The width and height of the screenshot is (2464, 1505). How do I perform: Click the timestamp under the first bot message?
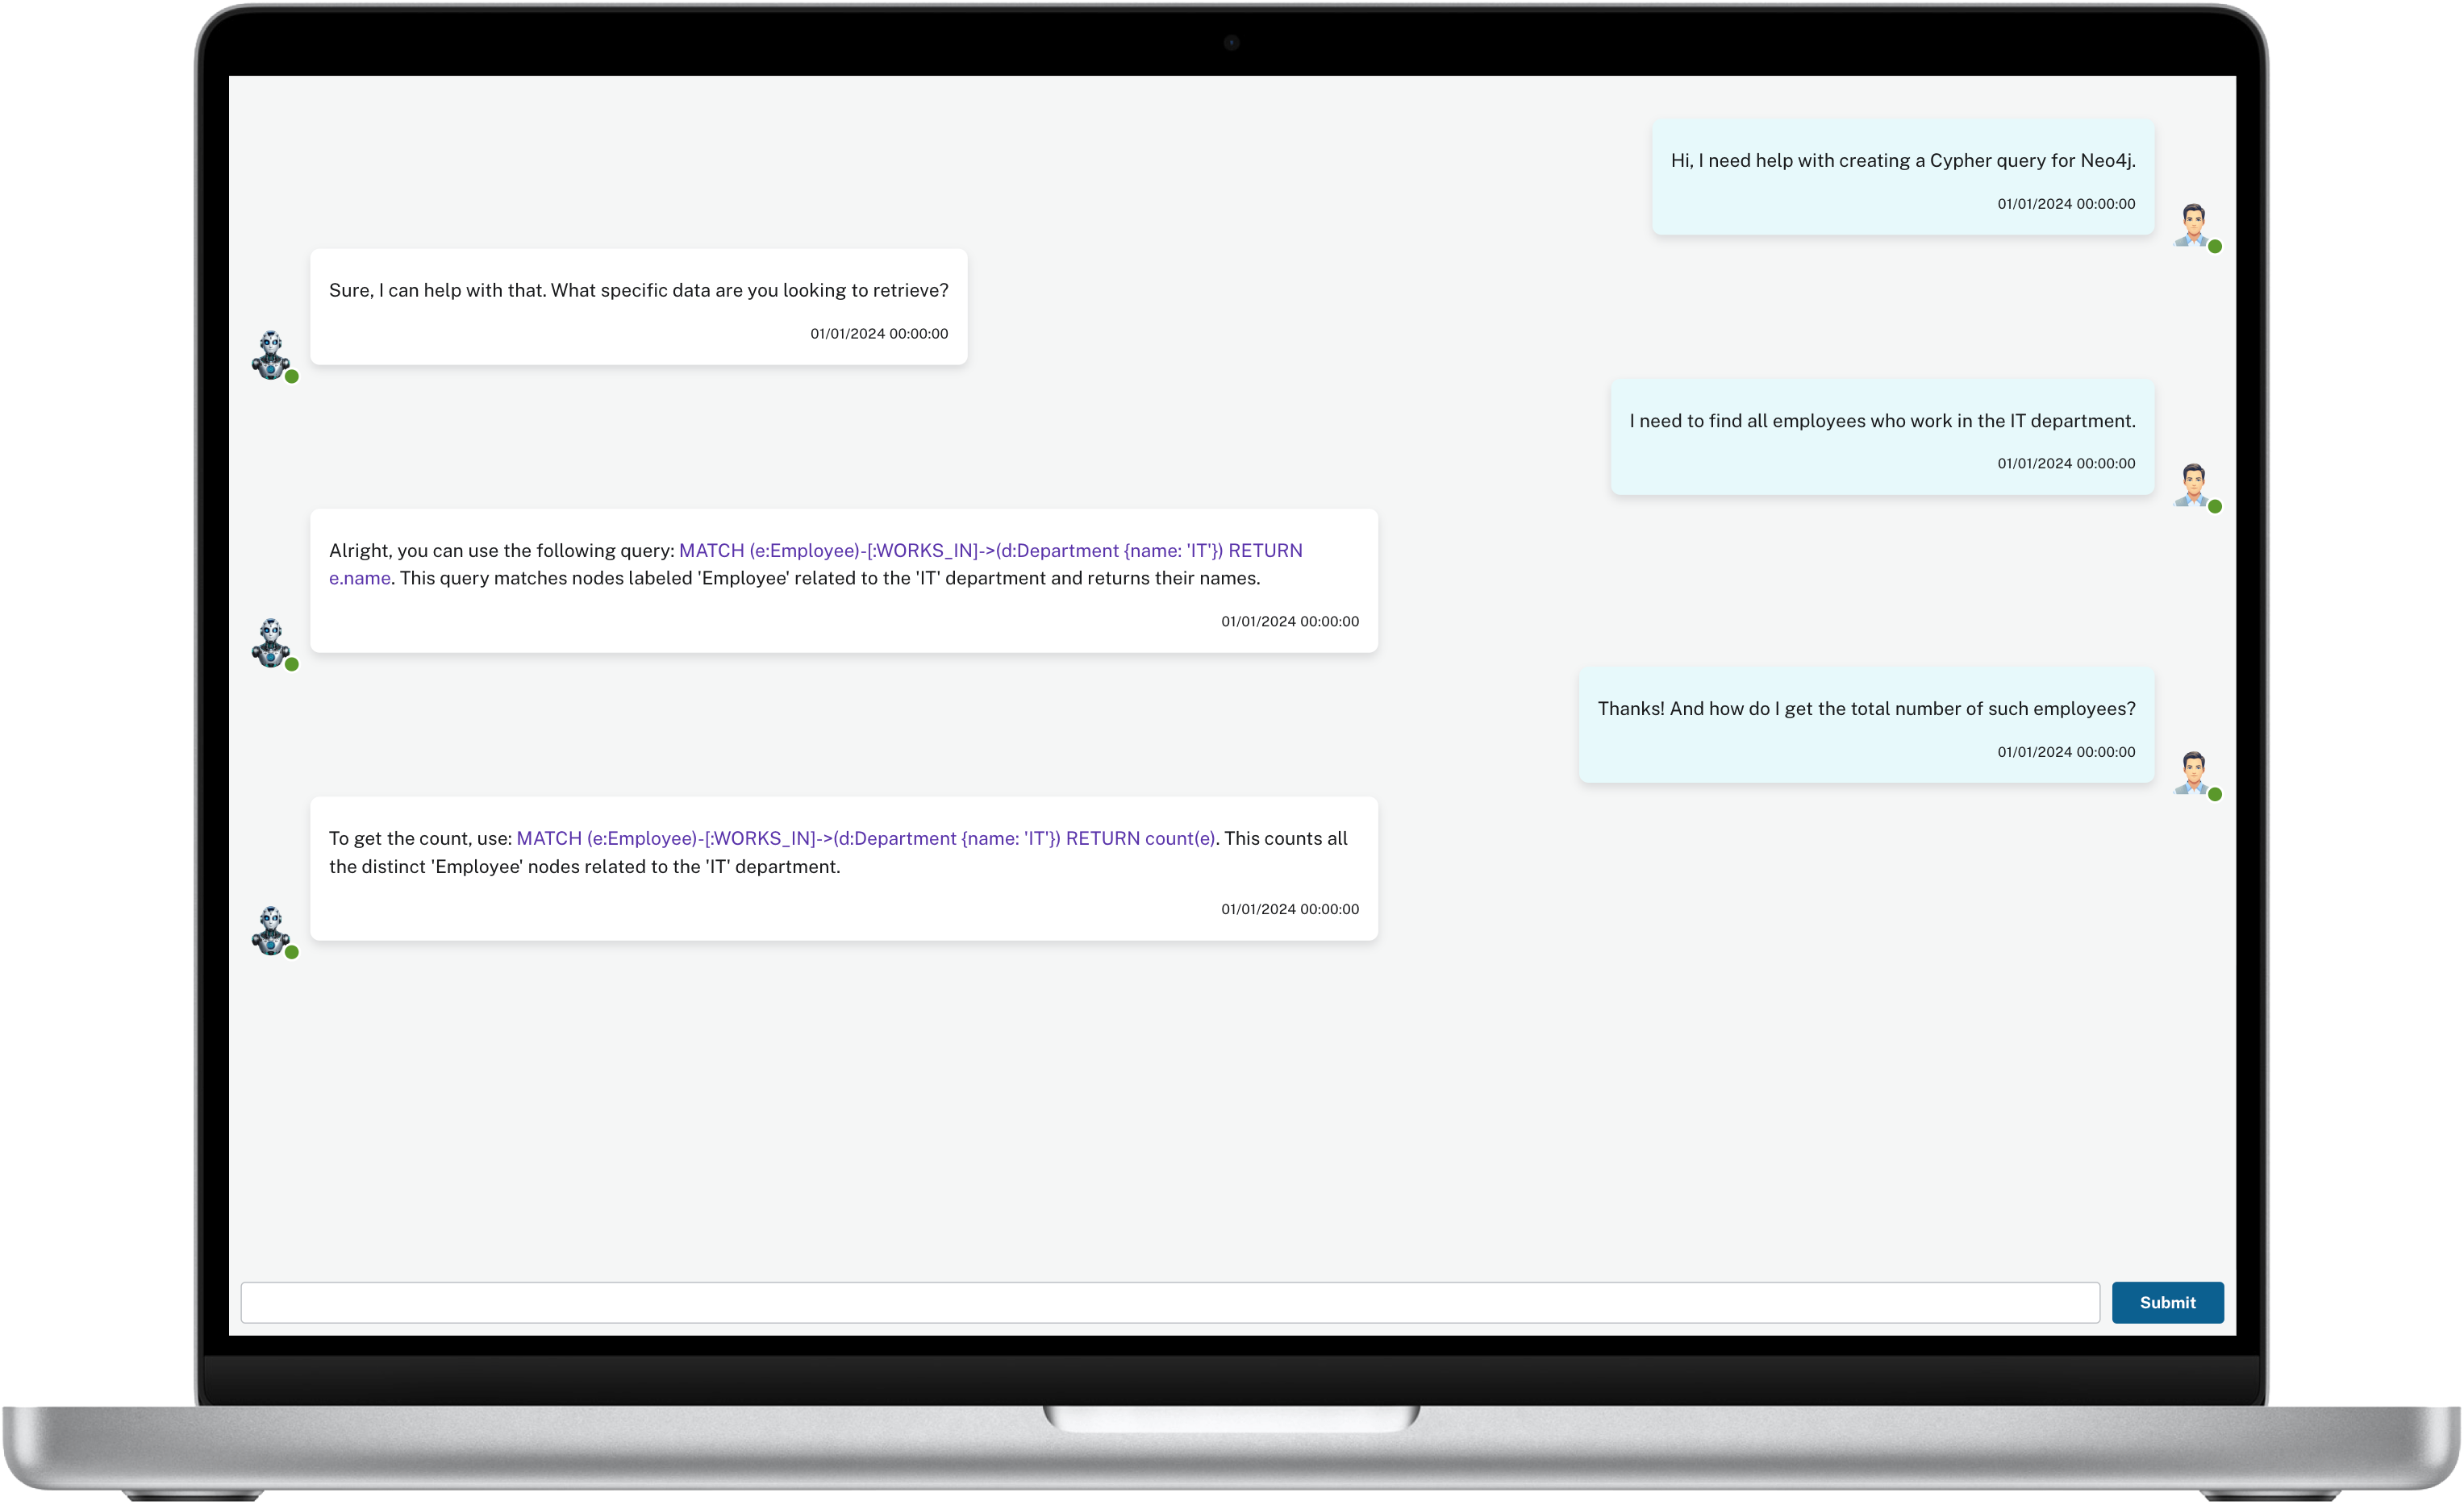(878, 334)
